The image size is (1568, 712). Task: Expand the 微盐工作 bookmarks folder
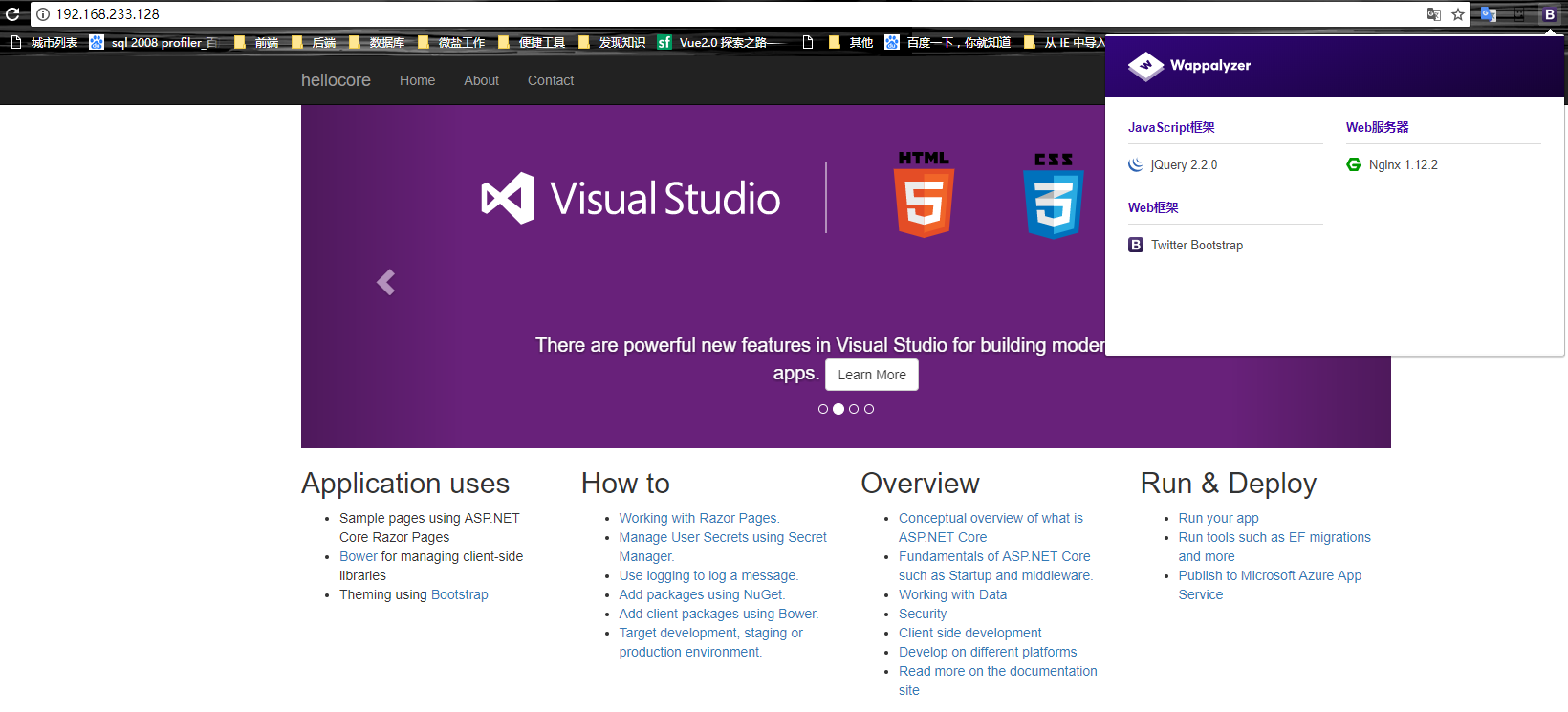click(x=451, y=42)
